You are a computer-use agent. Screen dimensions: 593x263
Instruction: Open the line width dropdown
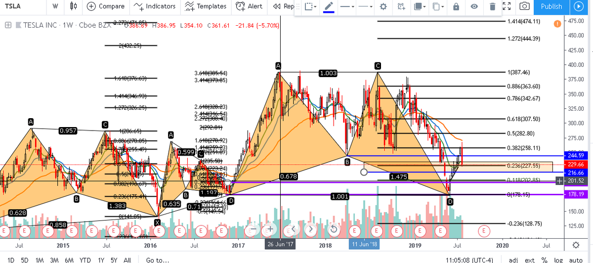pyautogui.click(x=365, y=7)
